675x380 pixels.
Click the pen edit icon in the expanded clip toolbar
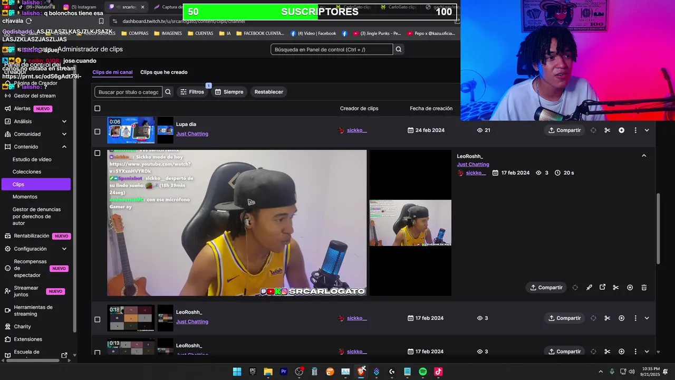(589, 288)
